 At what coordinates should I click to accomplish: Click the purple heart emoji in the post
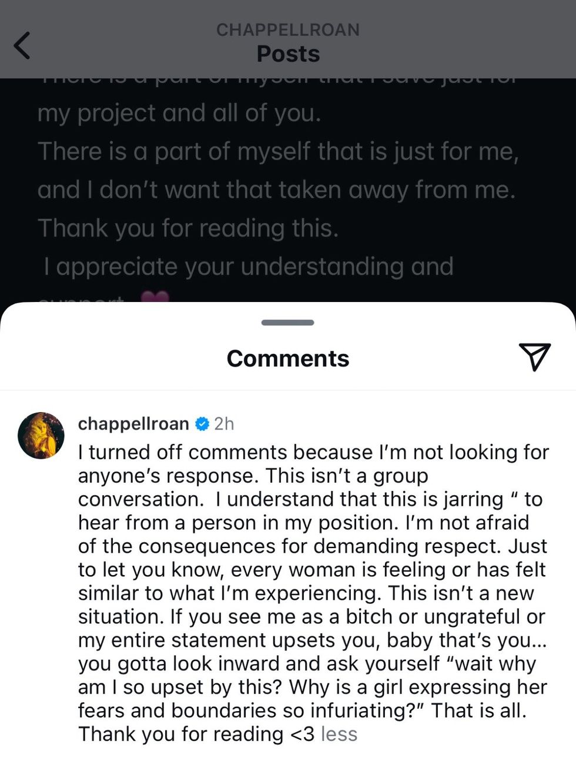(x=155, y=297)
